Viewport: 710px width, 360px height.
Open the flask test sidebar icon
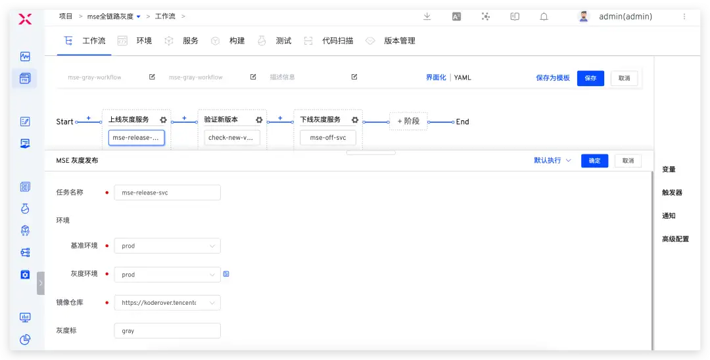pyautogui.click(x=25, y=208)
